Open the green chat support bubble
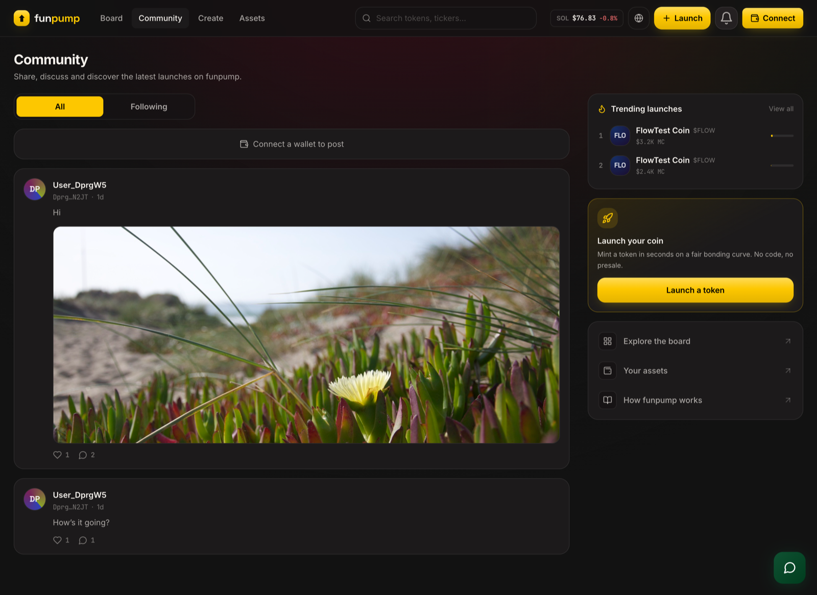The image size is (817, 595). (789, 567)
